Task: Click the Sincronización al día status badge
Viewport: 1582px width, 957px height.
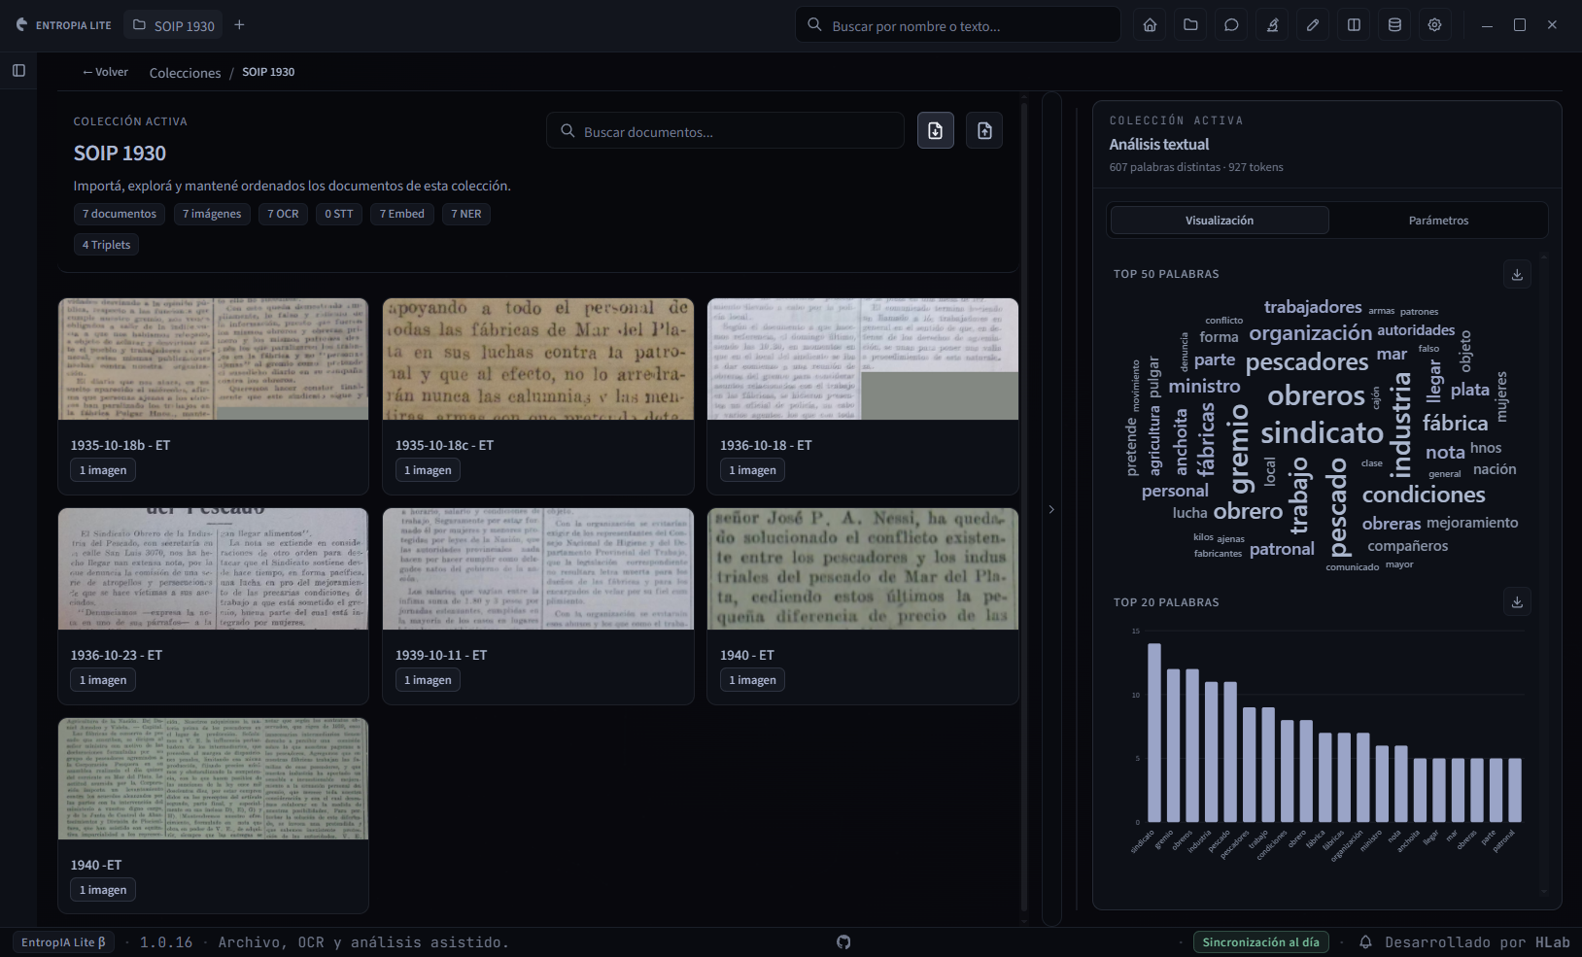Action: tap(1260, 942)
